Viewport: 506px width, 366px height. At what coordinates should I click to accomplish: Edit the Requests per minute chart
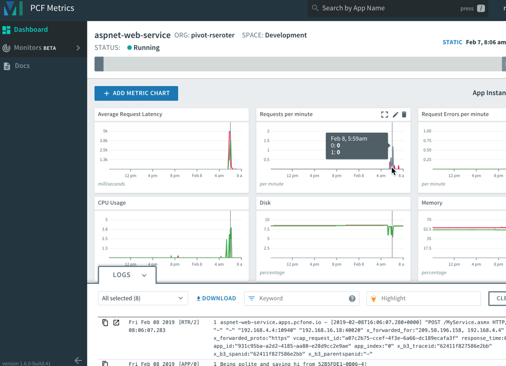click(x=395, y=114)
